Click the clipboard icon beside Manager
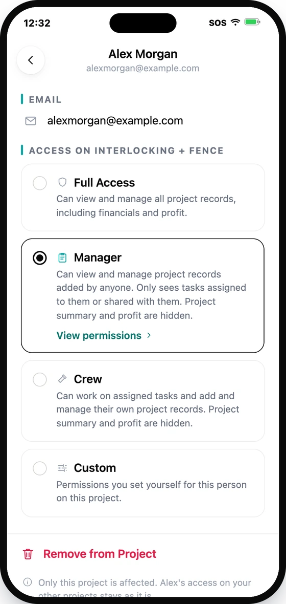This screenshot has height=604, width=286. click(62, 257)
